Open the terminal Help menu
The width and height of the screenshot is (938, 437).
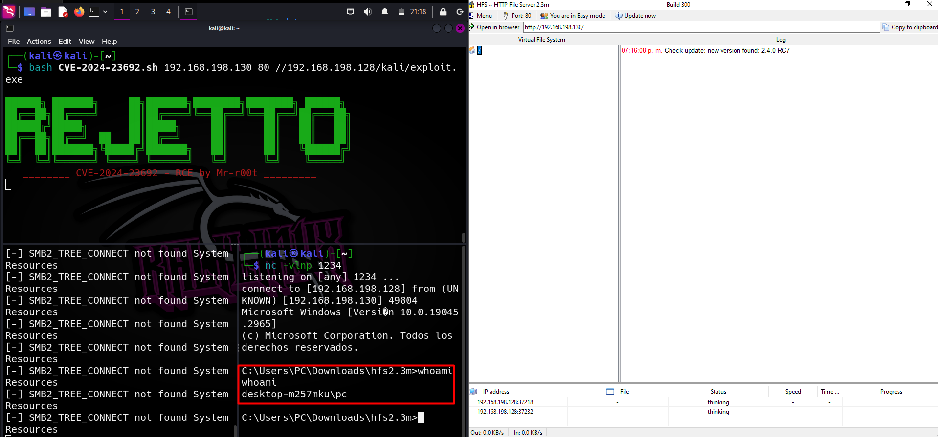(109, 42)
